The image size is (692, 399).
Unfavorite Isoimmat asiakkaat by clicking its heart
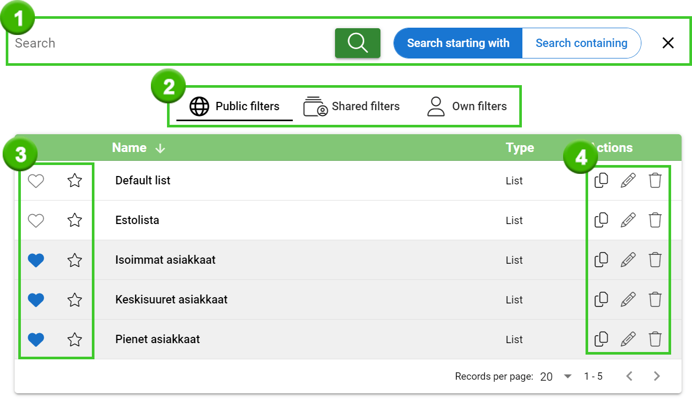[x=35, y=260]
